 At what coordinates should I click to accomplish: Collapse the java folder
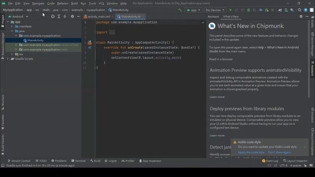click(x=12, y=31)
